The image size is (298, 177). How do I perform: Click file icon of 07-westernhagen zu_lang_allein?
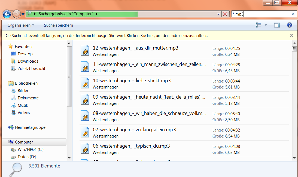[85, 132]
